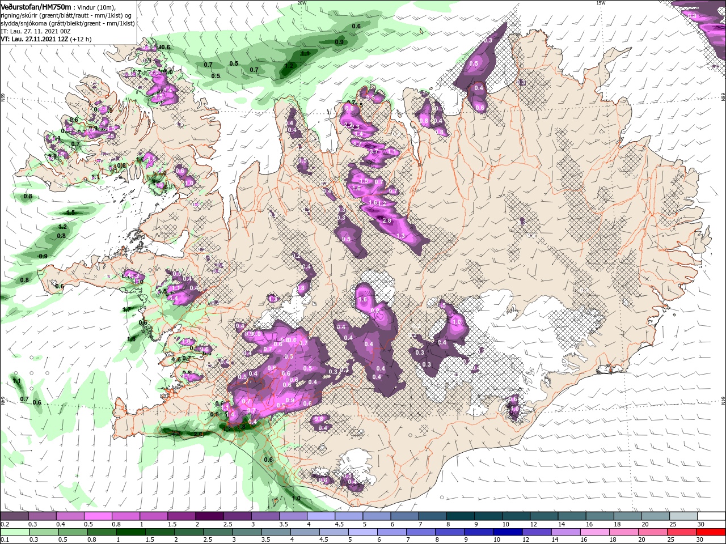This screenshot has width=726, height=544.
Task: Click the 0.2 label on the snow scale
Action: 5,524
